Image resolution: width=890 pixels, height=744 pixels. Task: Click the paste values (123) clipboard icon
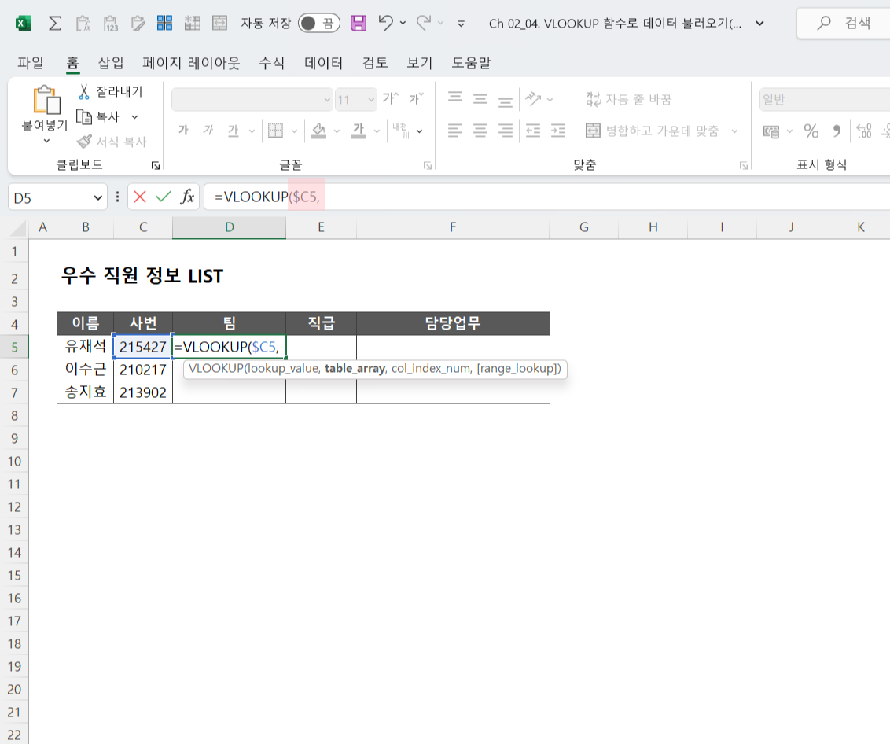pos(111,24)
